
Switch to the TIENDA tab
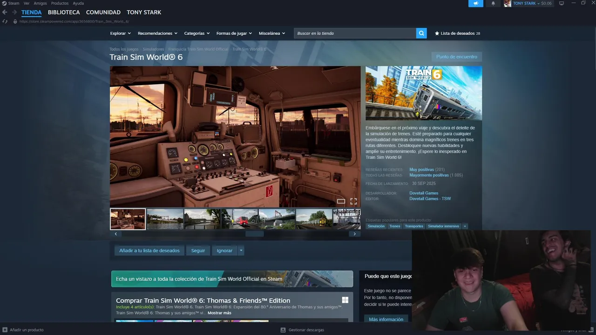point(31,12)
